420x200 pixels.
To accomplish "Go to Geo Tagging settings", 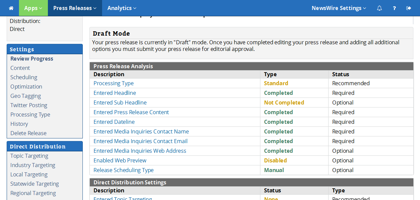I will pos(26,96).
